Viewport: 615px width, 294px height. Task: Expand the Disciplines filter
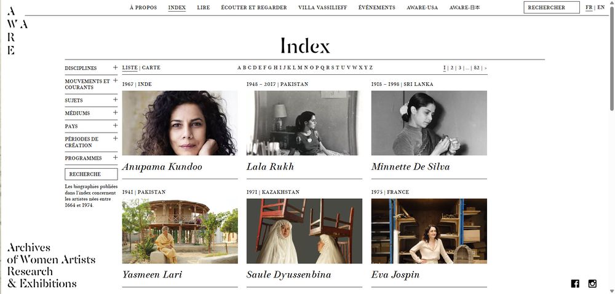point(116,68)
